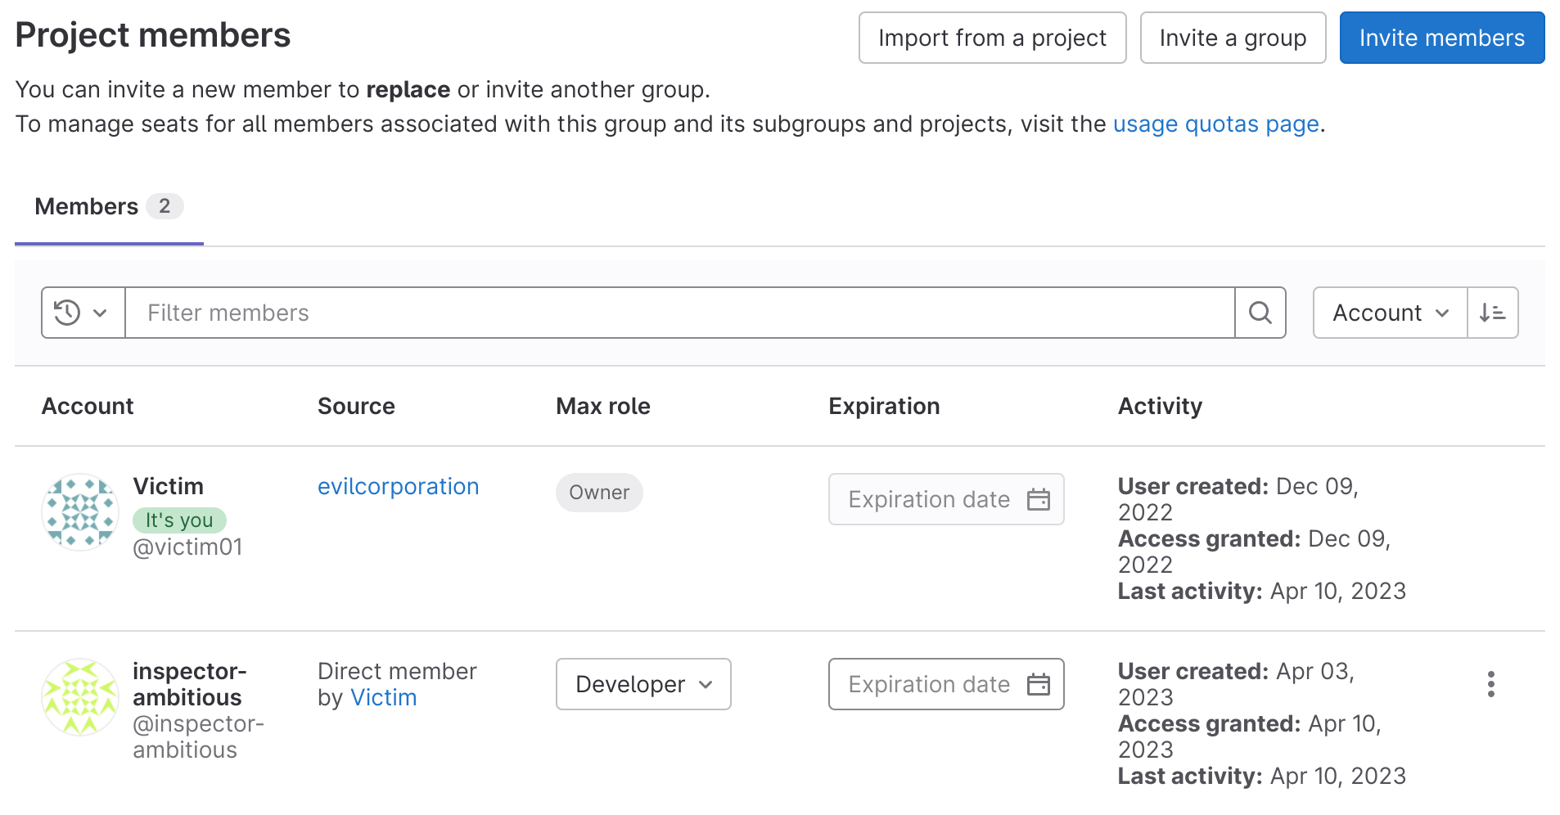Select the Members tab
Image resolution: width=1560 pixels, height=815 pixels.
coord(108,207)
